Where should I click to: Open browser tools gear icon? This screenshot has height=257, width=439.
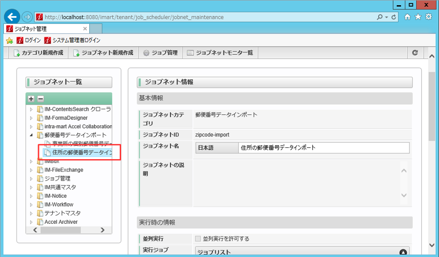pyautogui.click(x=429, y=17)
